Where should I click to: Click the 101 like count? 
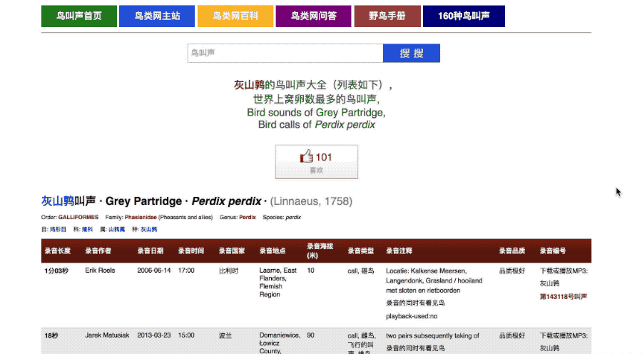tap(324, 157)
